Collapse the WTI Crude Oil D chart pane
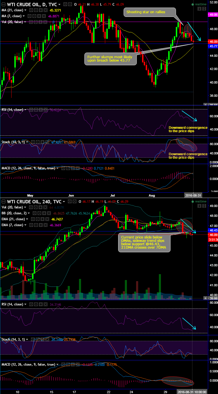 [3, 4]
